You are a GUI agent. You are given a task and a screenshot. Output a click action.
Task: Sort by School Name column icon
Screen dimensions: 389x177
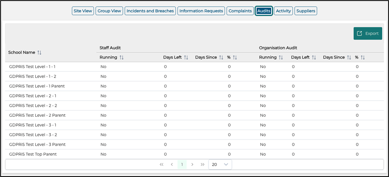[40, 52]
